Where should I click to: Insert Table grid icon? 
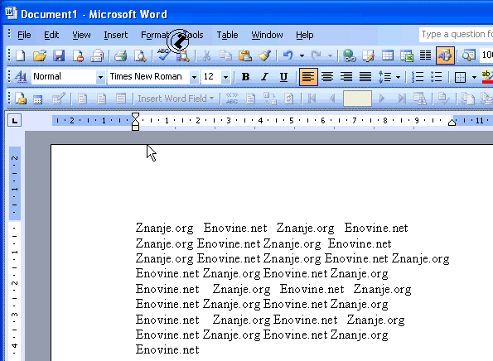(388, 56)
